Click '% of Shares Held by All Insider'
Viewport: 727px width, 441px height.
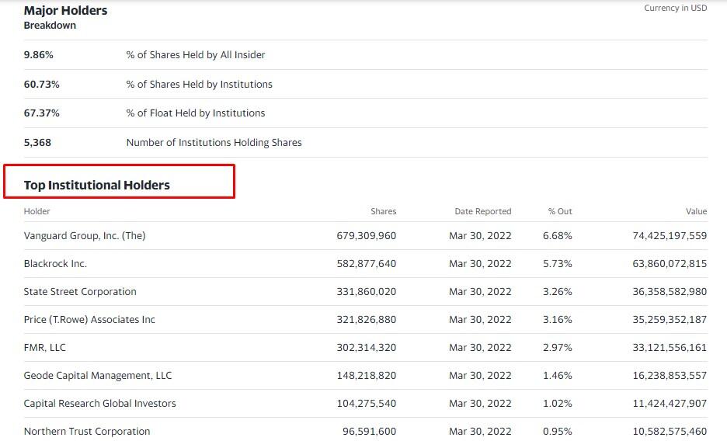[x=195, y=54]
